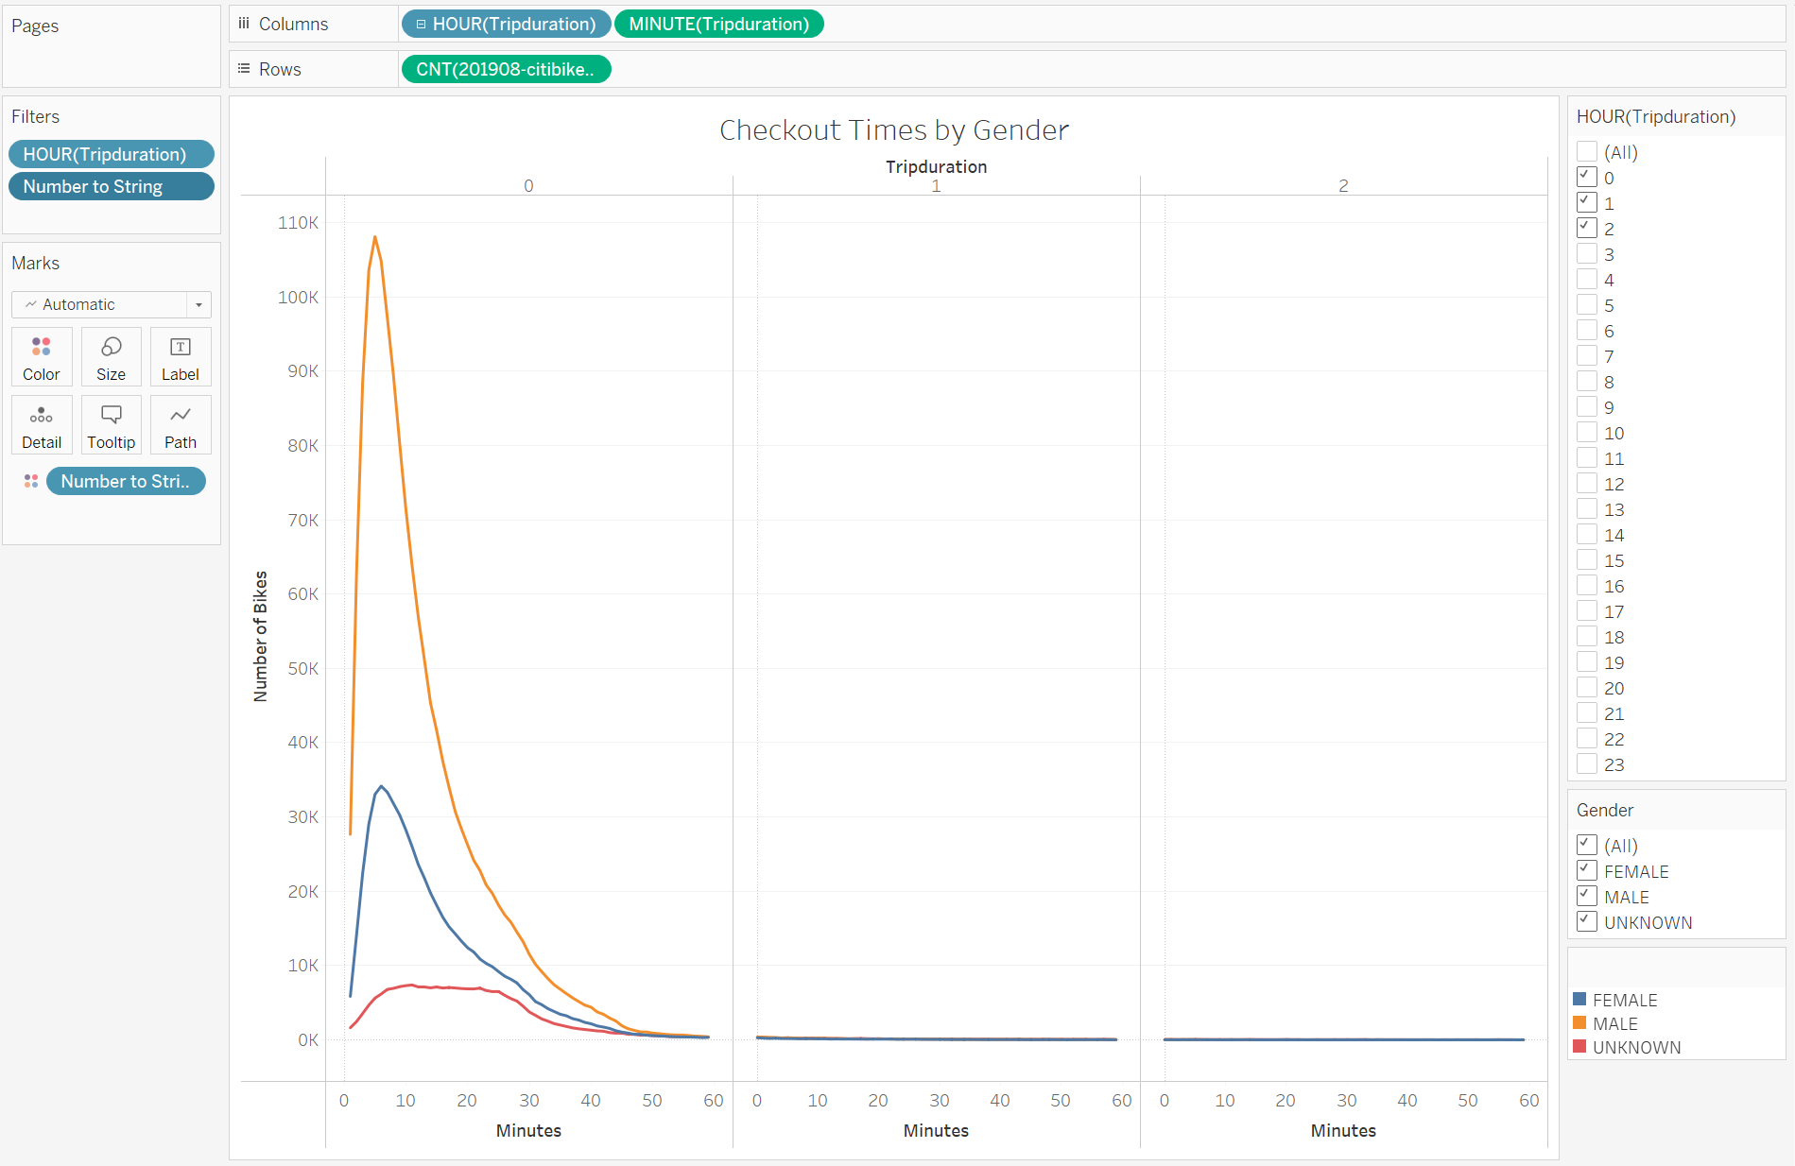Uncheck hour 0 checkbox

pos(1587,177)
